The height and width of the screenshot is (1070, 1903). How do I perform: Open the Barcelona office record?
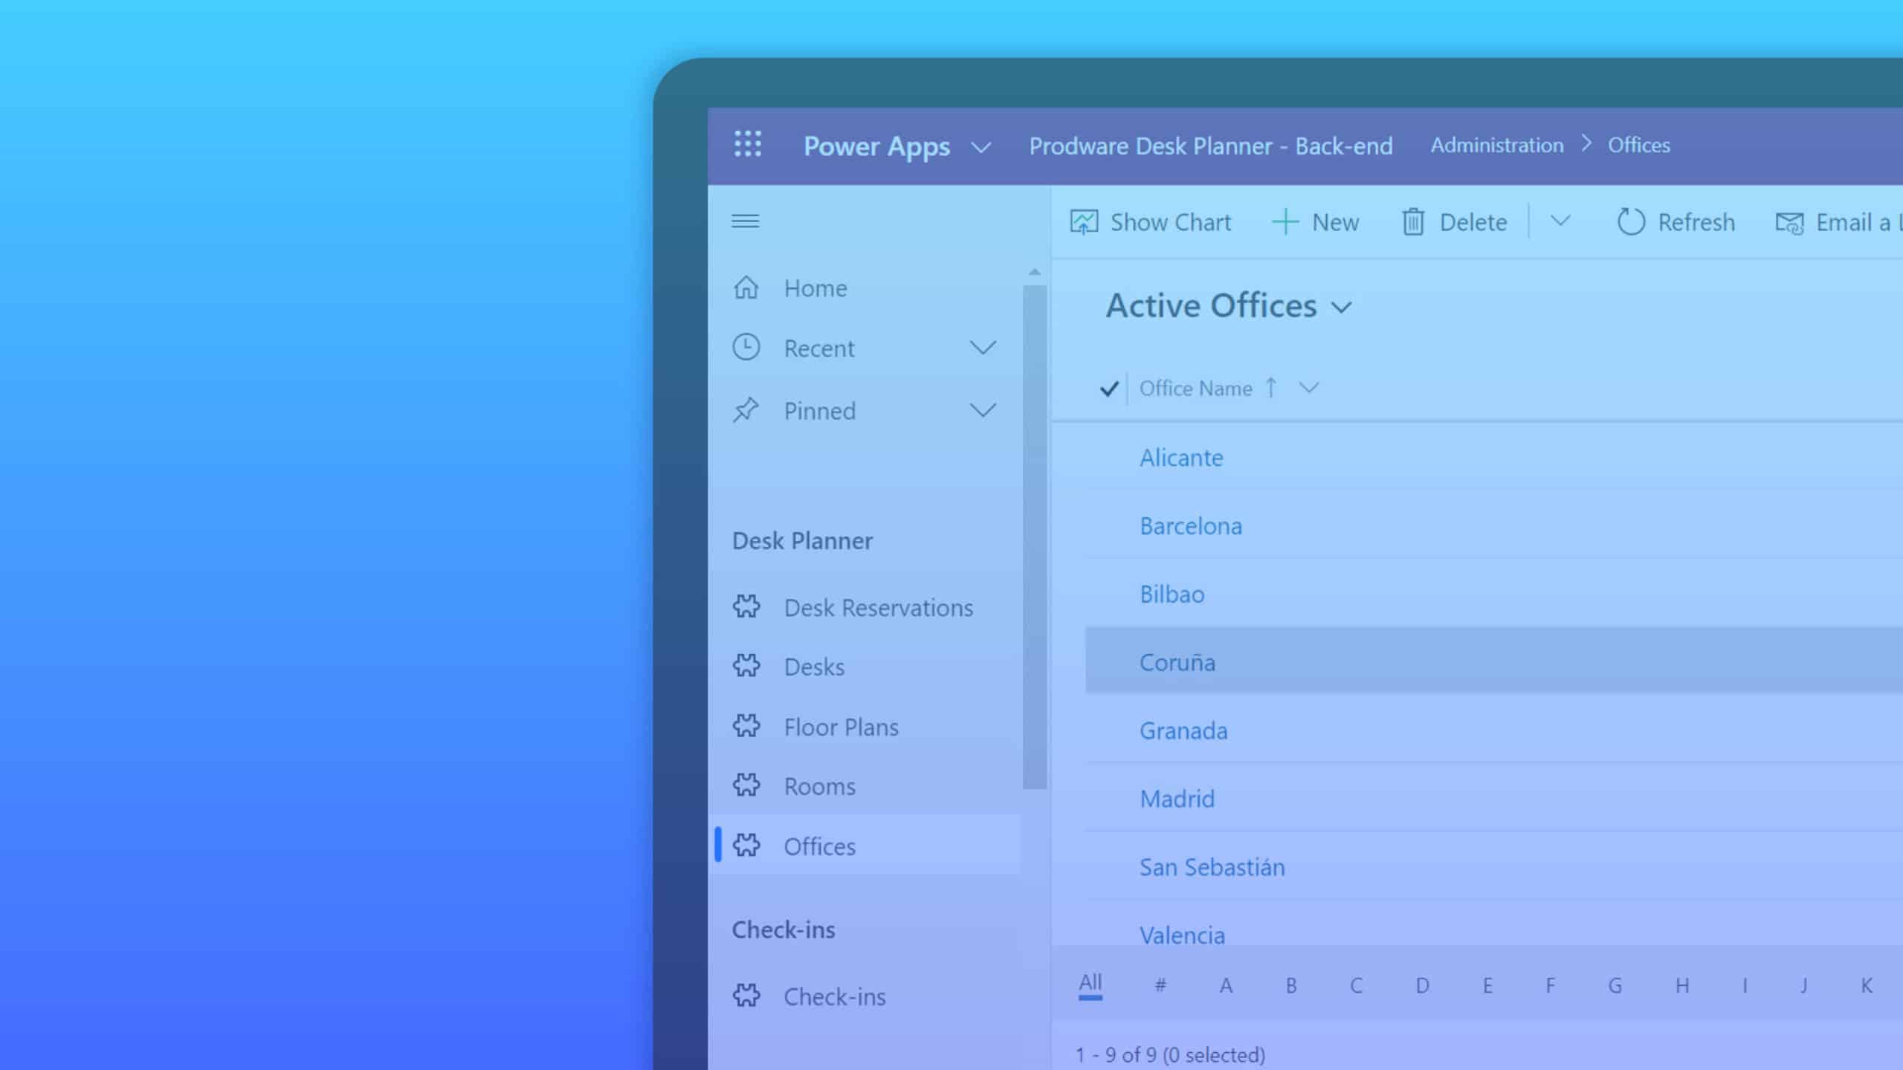tap(1191, 525)
